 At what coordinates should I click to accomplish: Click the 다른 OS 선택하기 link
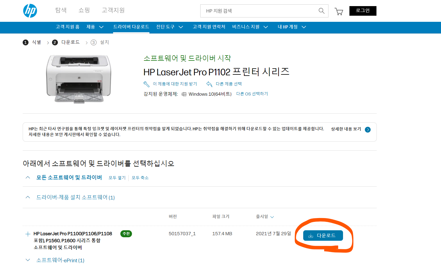(x=252, y=94)
